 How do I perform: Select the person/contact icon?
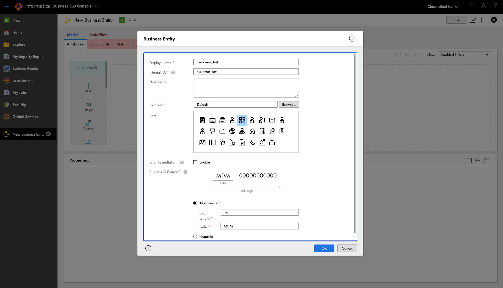tap(232, 120)
